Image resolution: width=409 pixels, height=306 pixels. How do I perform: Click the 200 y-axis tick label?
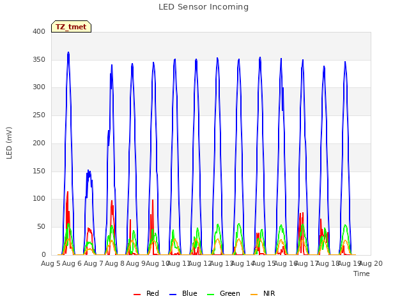[39, 143]
